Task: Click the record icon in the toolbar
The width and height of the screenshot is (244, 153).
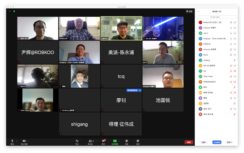Action: point(127,141)
